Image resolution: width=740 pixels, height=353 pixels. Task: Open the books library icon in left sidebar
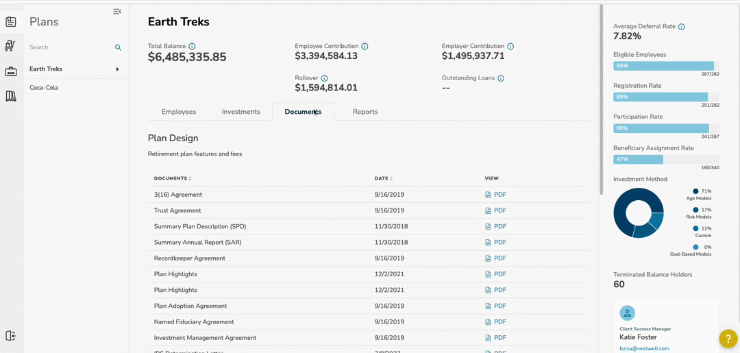pyautogui.click(x=11, y=96)
